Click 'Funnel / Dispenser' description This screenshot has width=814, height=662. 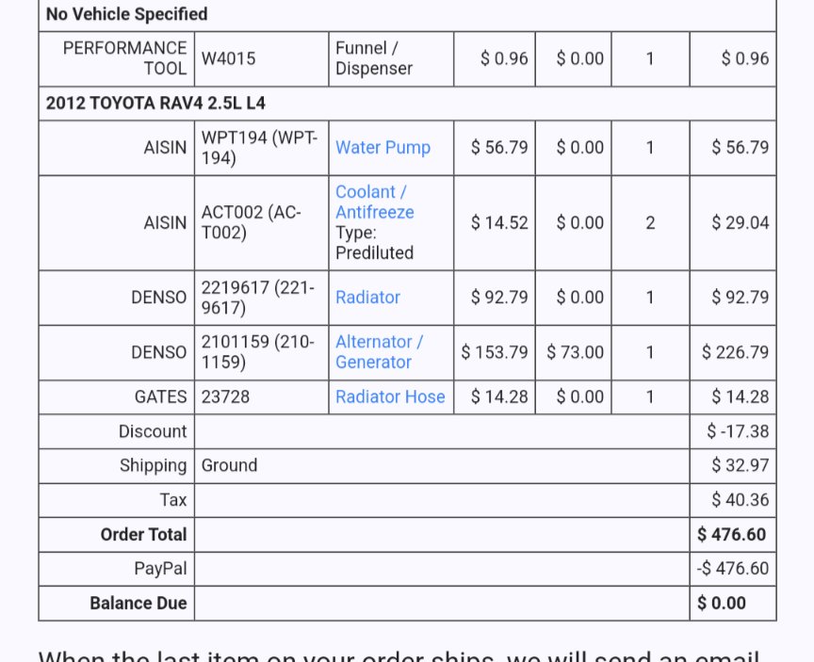coord(374,58)
